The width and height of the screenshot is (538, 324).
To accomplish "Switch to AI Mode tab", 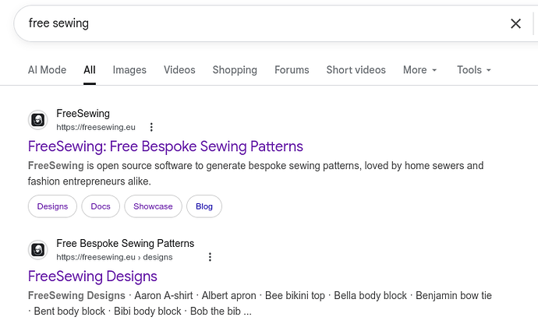I will pyautogui.click(x=47, y=70).
